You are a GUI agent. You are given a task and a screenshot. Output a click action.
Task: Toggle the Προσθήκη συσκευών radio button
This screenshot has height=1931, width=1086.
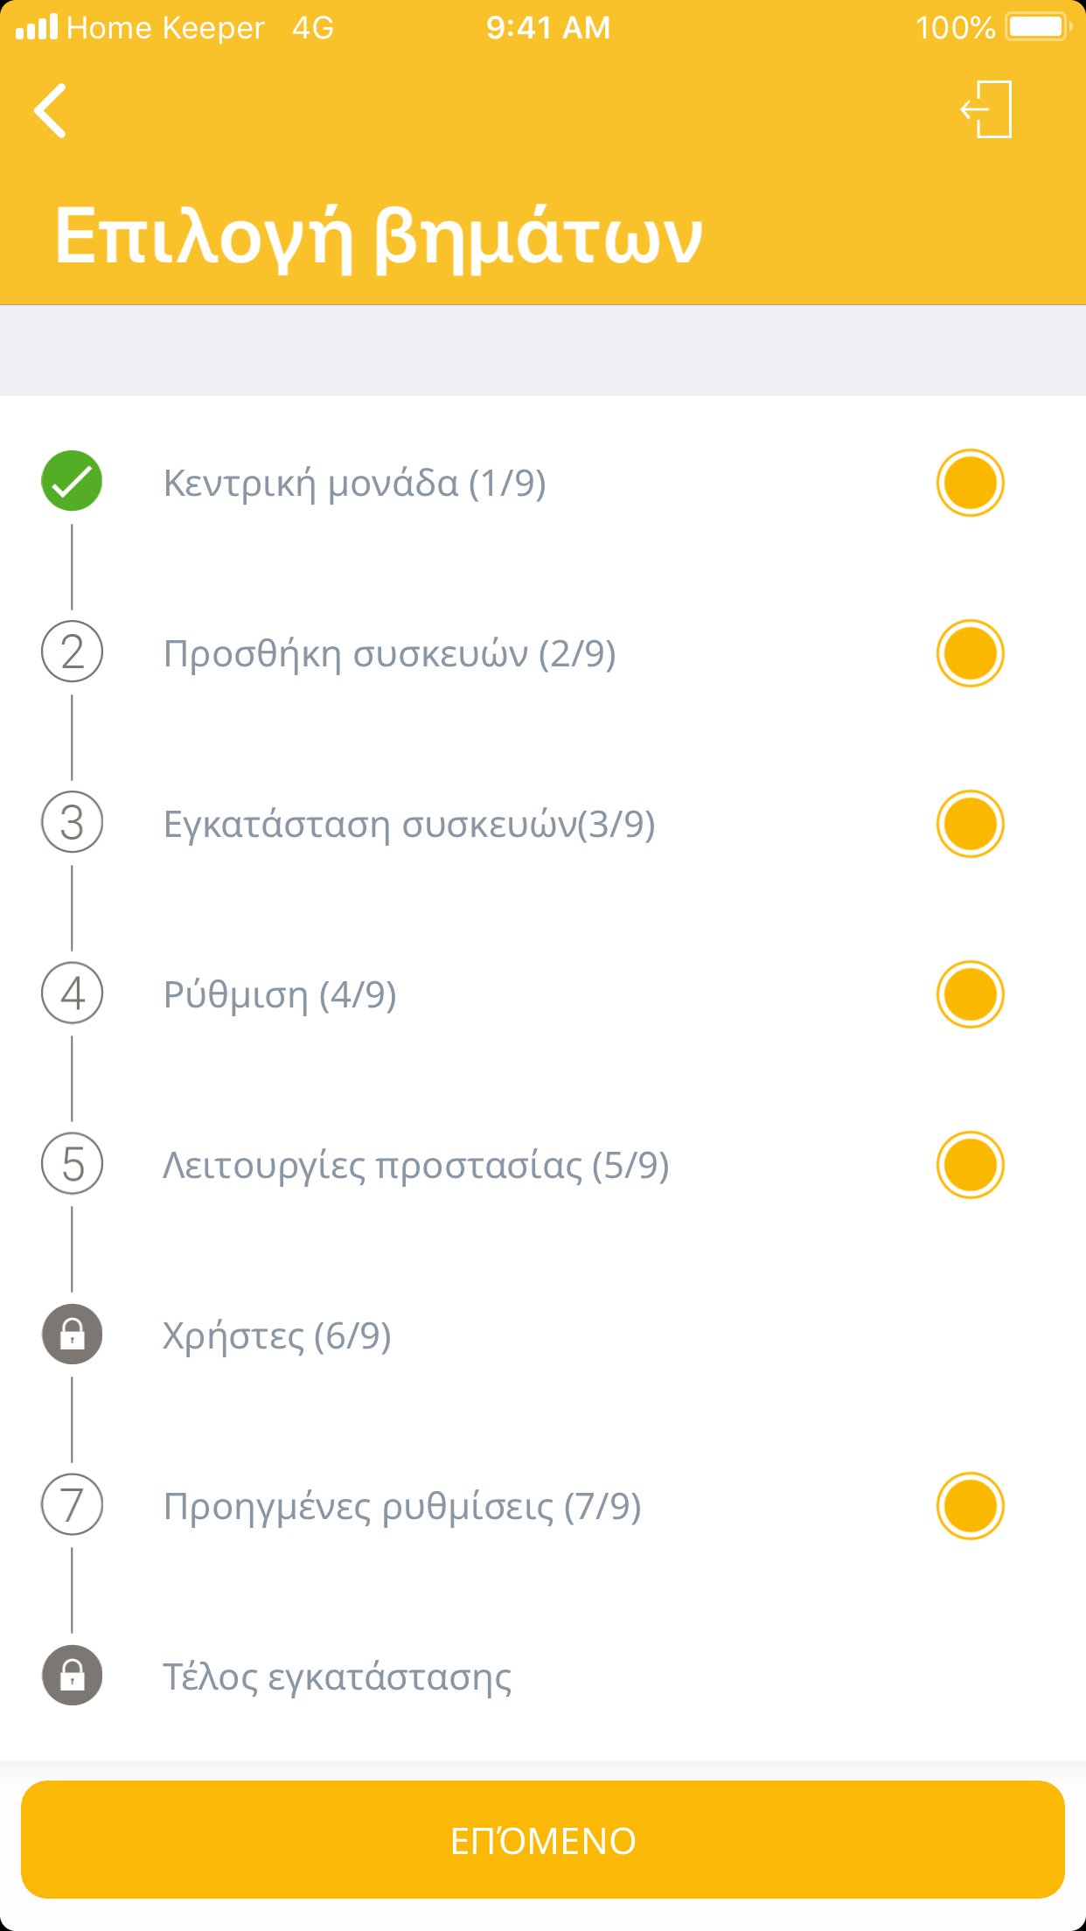(x=970, y=653)
